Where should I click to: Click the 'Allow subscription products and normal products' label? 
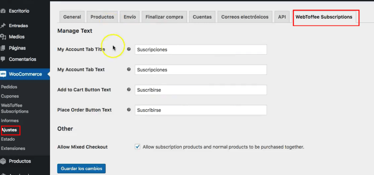point(223,147)
